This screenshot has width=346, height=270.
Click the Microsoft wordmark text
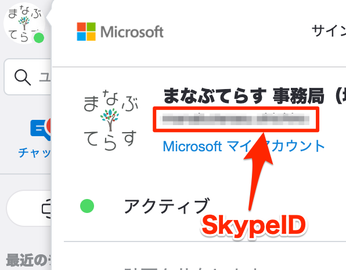coord(132,32)
